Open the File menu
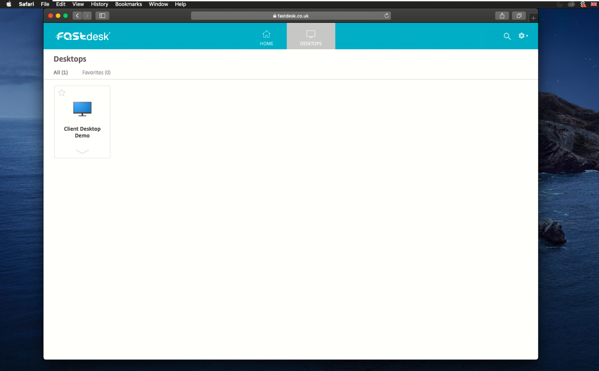This screenshot has width=599, height=371. (x=45, y=4)
